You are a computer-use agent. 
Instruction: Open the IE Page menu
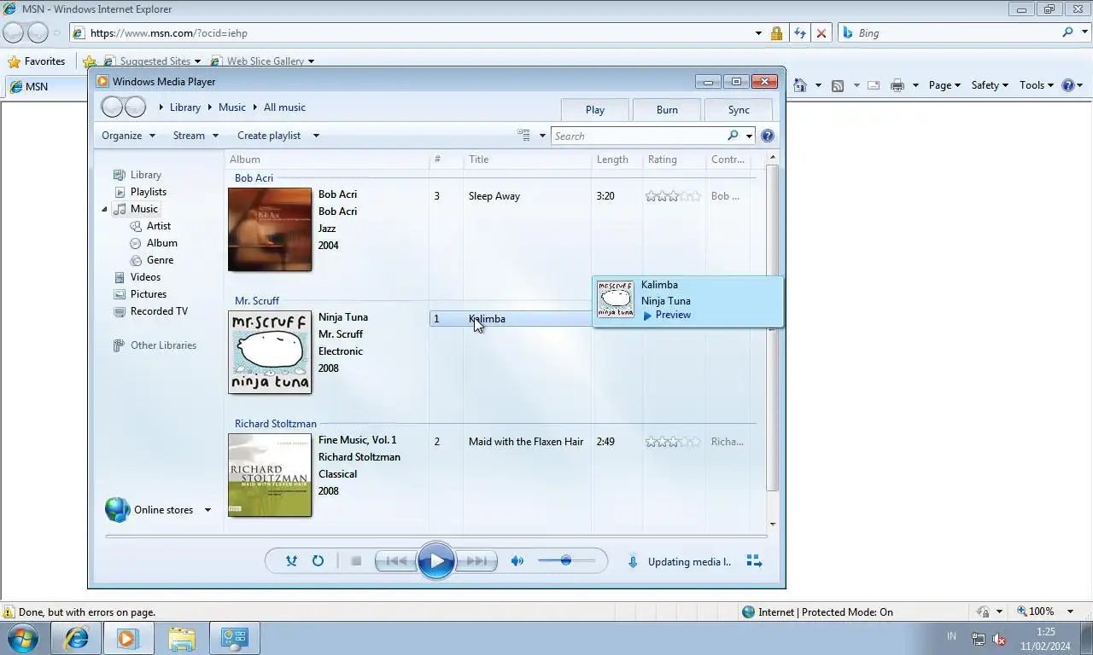pos(944,85)
